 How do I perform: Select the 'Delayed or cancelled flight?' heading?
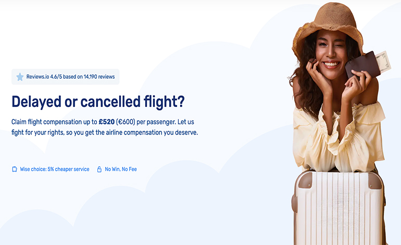pyautogui.click(x=98, y=102)
